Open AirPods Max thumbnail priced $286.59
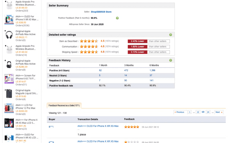The width and height of the screenshot is (228, 143). coord(9,64)
